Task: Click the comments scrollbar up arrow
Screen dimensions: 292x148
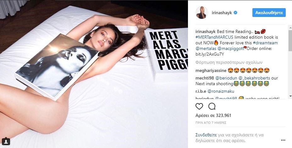Action: click(290, 28)
